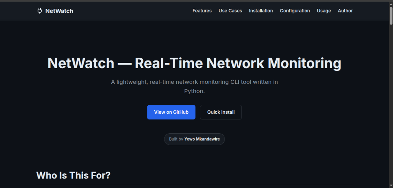Click the View on GitHub button
The image size is (393, 188).
point(171,112)
